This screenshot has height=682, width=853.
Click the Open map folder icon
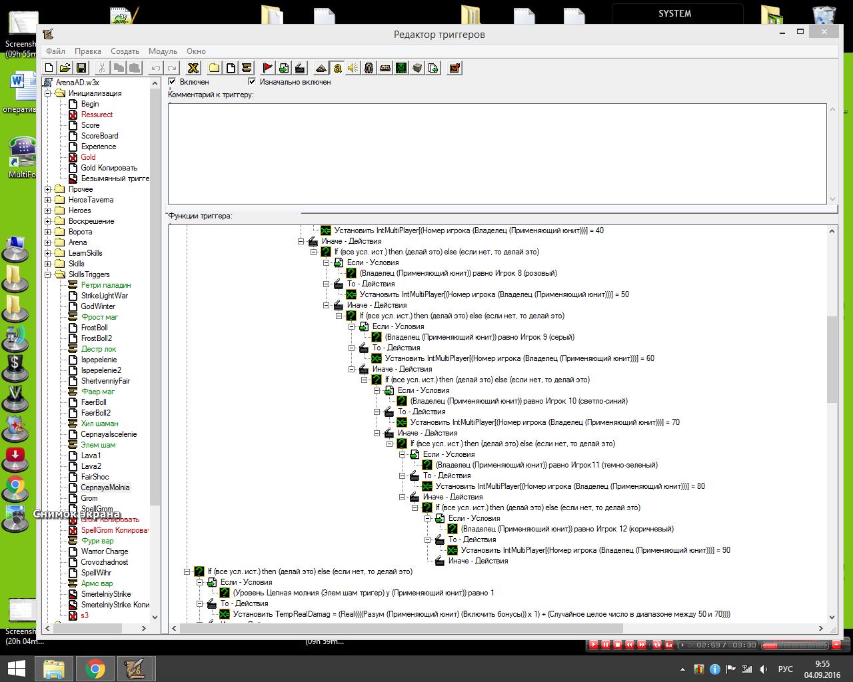pos(65,68)
